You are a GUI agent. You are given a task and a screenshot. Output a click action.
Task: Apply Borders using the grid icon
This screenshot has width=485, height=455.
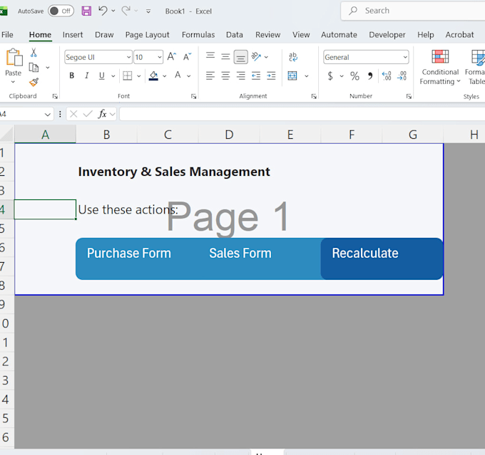coord(128,75)
